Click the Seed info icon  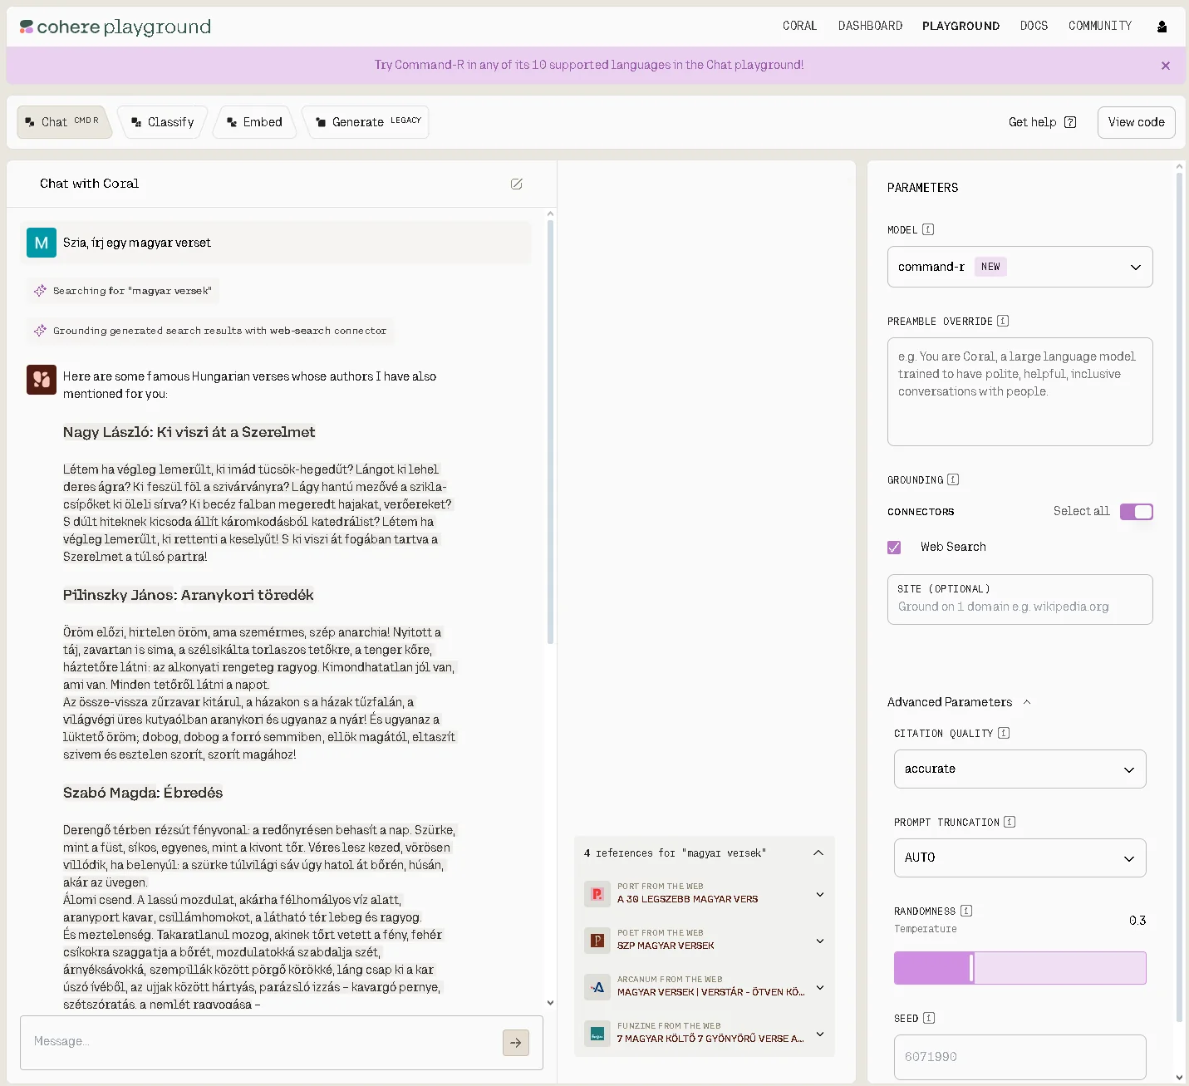pos(929,1018)
